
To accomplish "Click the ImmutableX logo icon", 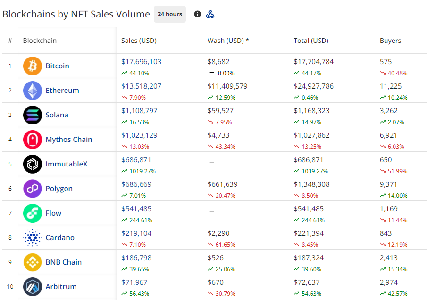I will coord(33,164).
